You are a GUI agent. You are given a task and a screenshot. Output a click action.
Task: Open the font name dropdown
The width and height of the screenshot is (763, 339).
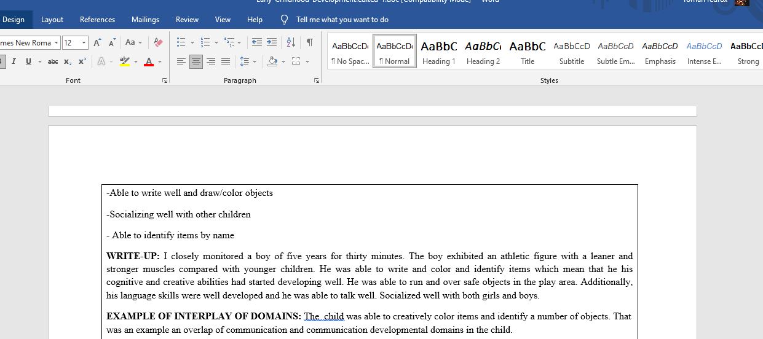(x=57, y=43)
